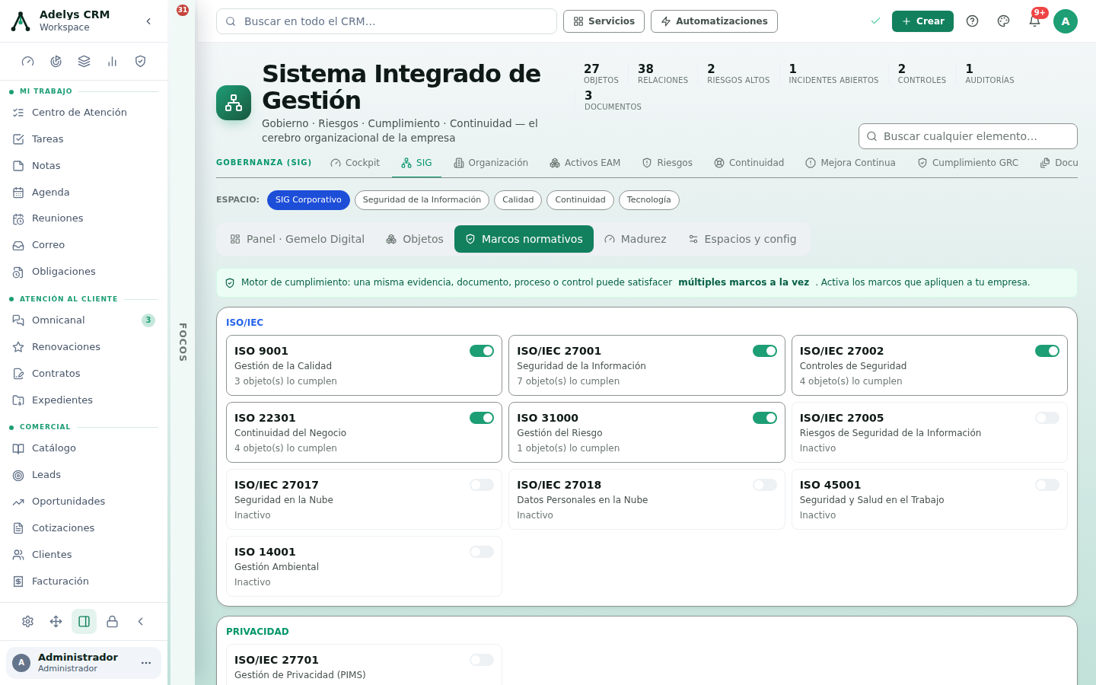Click the Buscar cualquier elemento search field
The width and height of the screenshot is (1096, 685).
click(968, 136)
